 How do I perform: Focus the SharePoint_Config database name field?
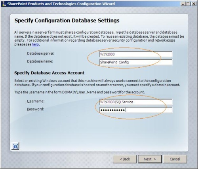(x=136, y=62)
